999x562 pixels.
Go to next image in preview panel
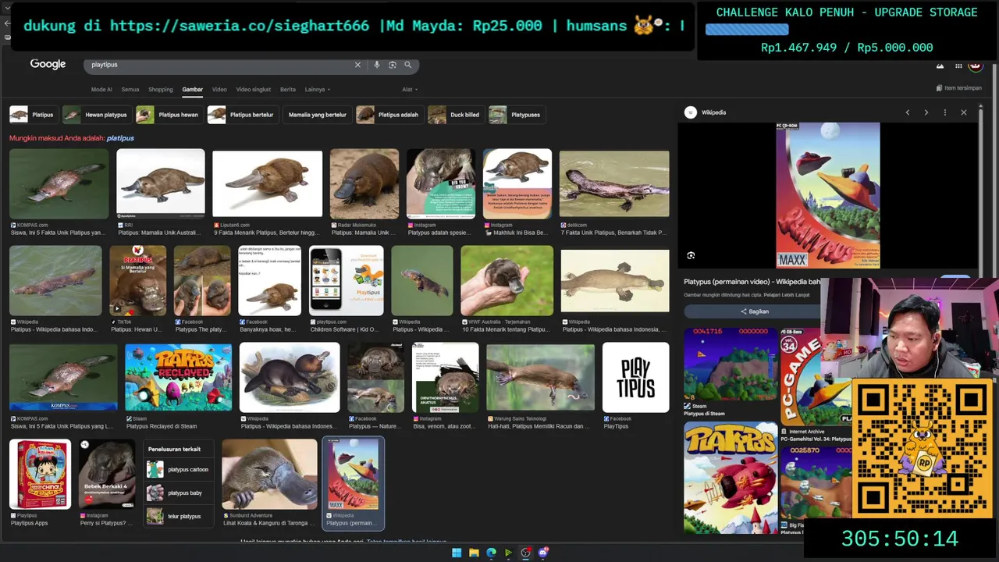pos(926,112)
